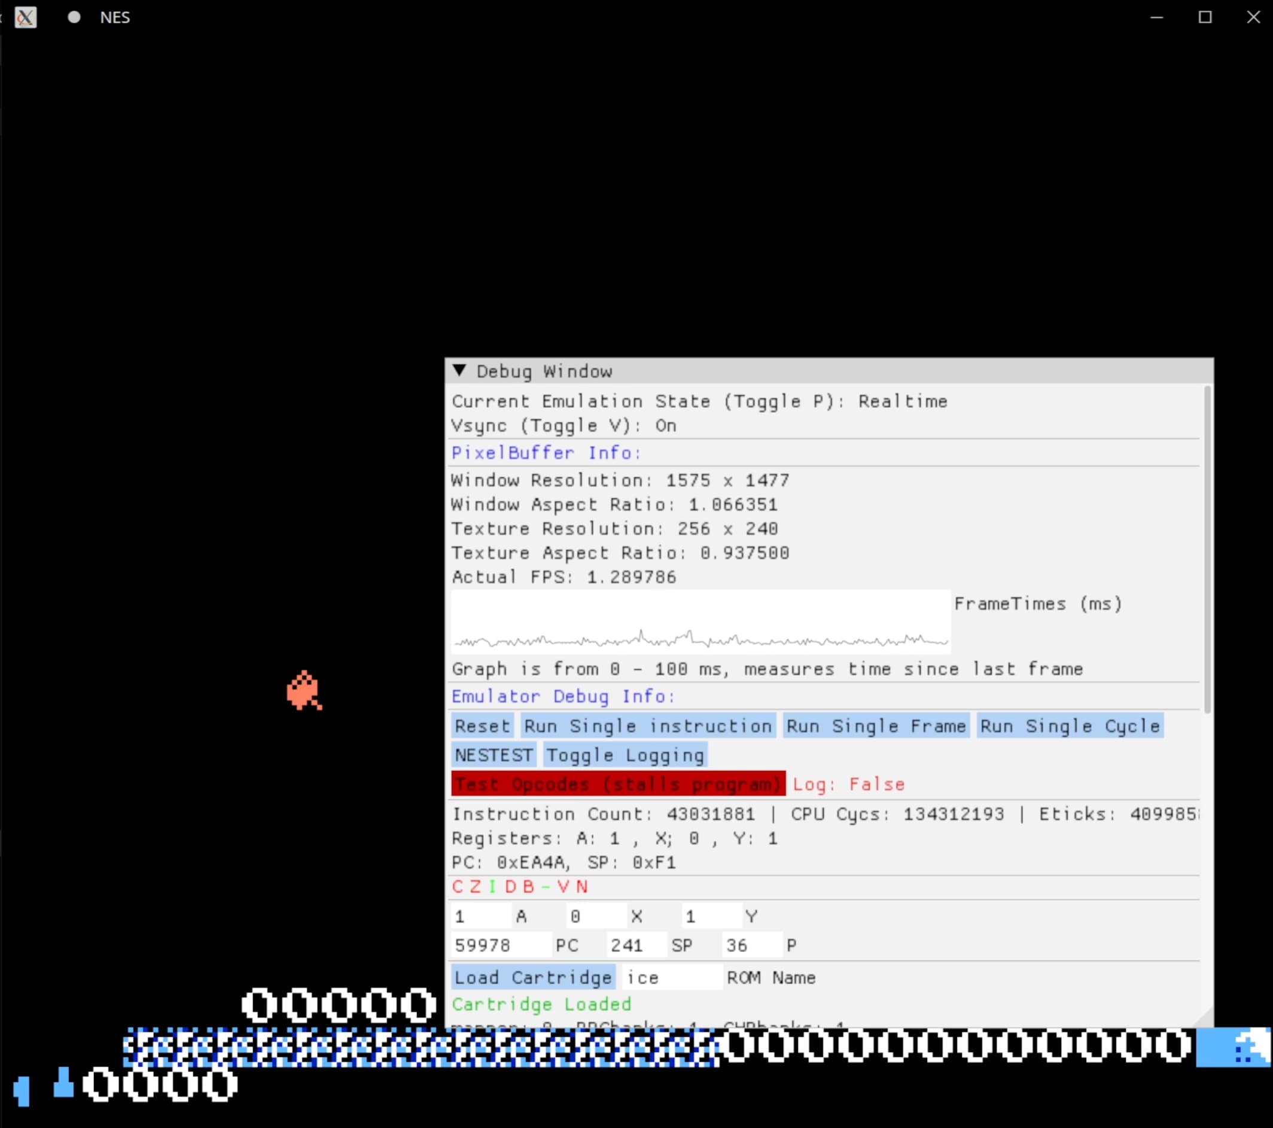
Task: Click Test Opcodes stalls program button
Action: pyautogui.click(x=617, y=783)
